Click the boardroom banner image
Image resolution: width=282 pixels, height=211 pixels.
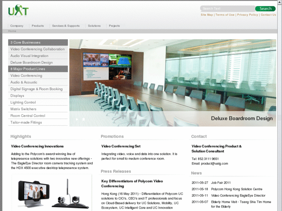[x=173, y=83]
